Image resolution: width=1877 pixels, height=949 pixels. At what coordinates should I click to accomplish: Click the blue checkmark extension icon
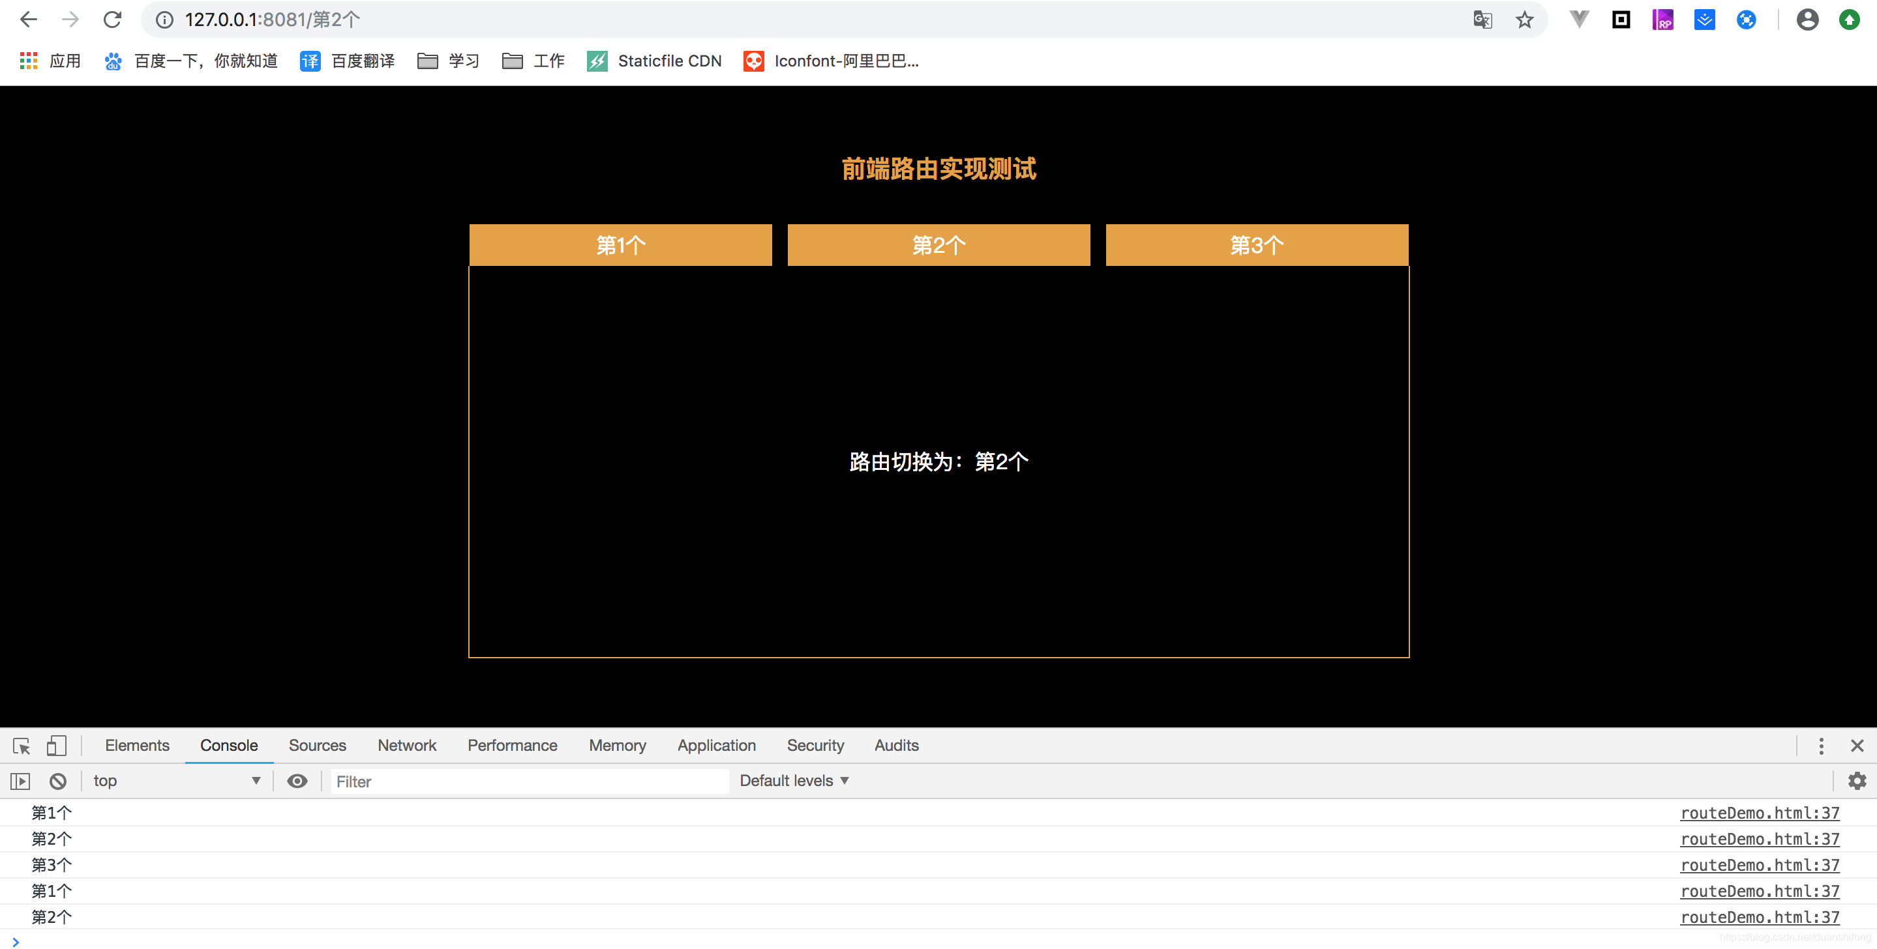tap(1704, 20)
